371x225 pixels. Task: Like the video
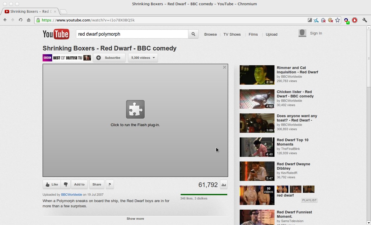tap(52, 184)
